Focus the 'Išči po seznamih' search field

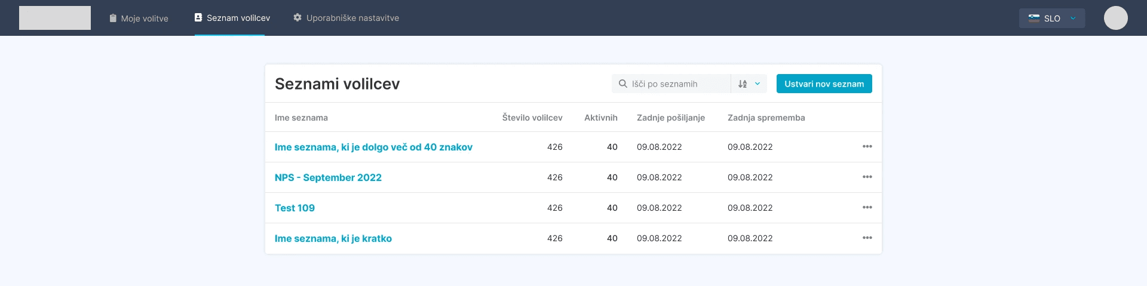click(x=671, y=84)
